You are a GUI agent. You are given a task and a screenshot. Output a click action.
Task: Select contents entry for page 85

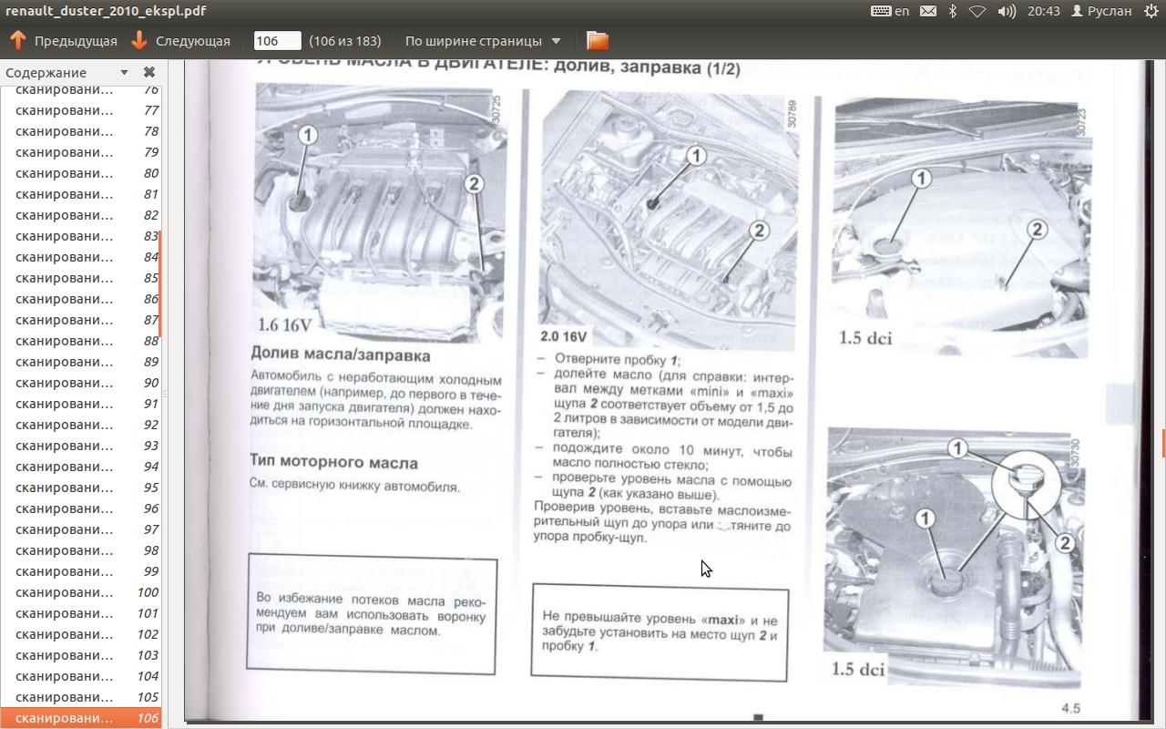(x=81, y=278)
